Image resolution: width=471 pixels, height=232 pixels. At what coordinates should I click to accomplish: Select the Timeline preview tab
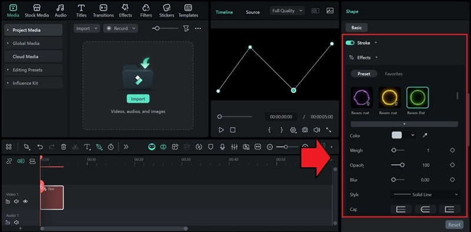click(224, 12)
